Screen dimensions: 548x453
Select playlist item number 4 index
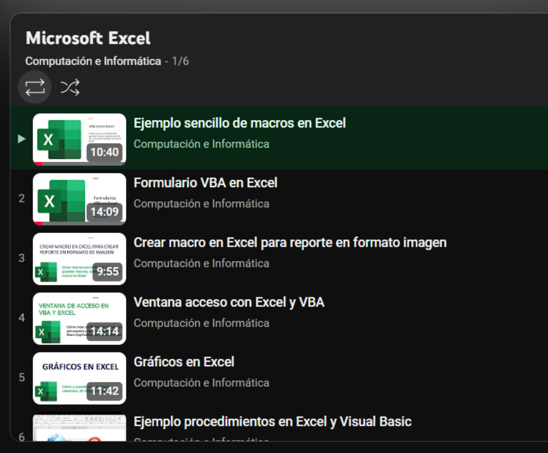(x=22, y=318)
